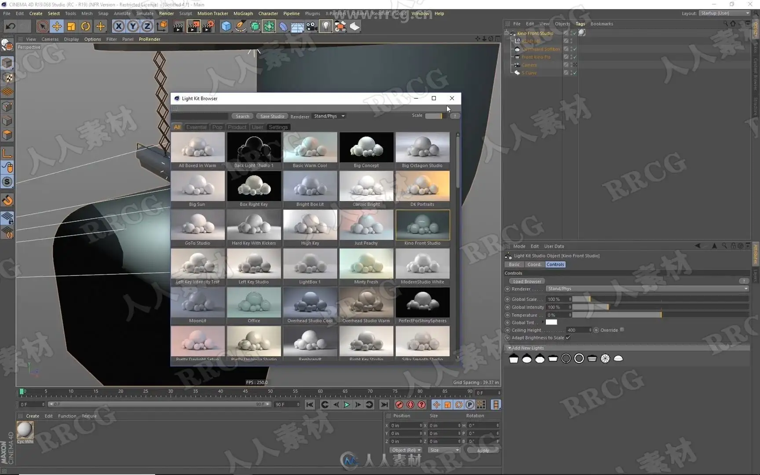The image size is (760, 475).
Task: Click the Ceiling Height stepper arrows
Action: [x=590, y=330]
